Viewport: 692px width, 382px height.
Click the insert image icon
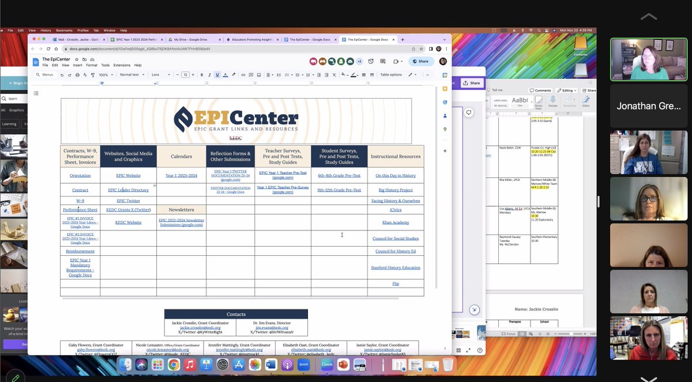click(x=258, y=75)
